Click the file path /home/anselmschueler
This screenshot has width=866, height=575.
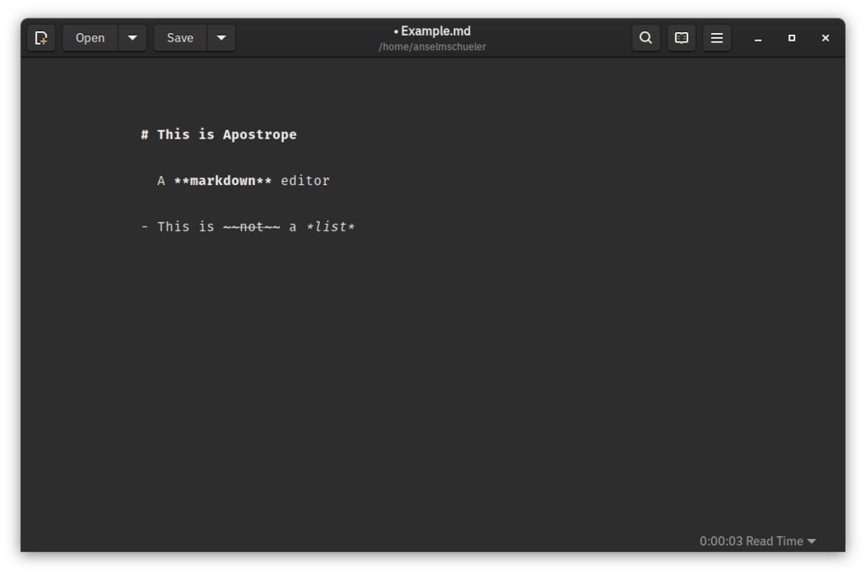(432, 47)
